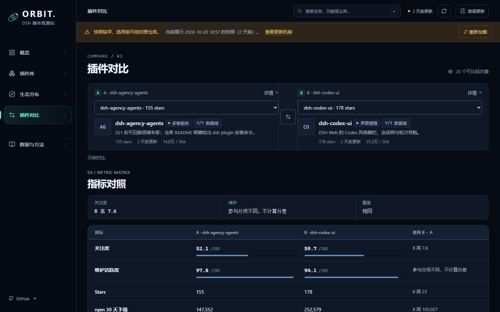Click the 维护活跃度 94.1 progress bar
This screenshot has height=312, width=500.
point(354,277)
